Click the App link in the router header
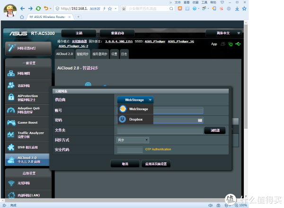The image size is (284, 208). [x=214, y=44]
